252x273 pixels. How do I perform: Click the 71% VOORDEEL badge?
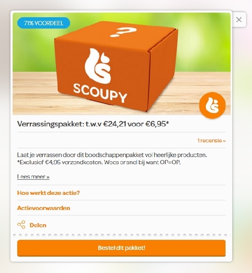tap(44, 23)
